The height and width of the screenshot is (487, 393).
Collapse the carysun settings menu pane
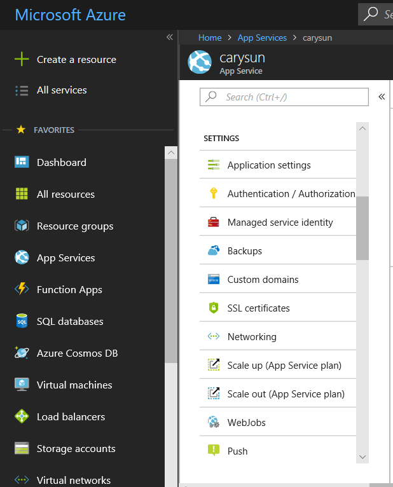click(382, 97)
